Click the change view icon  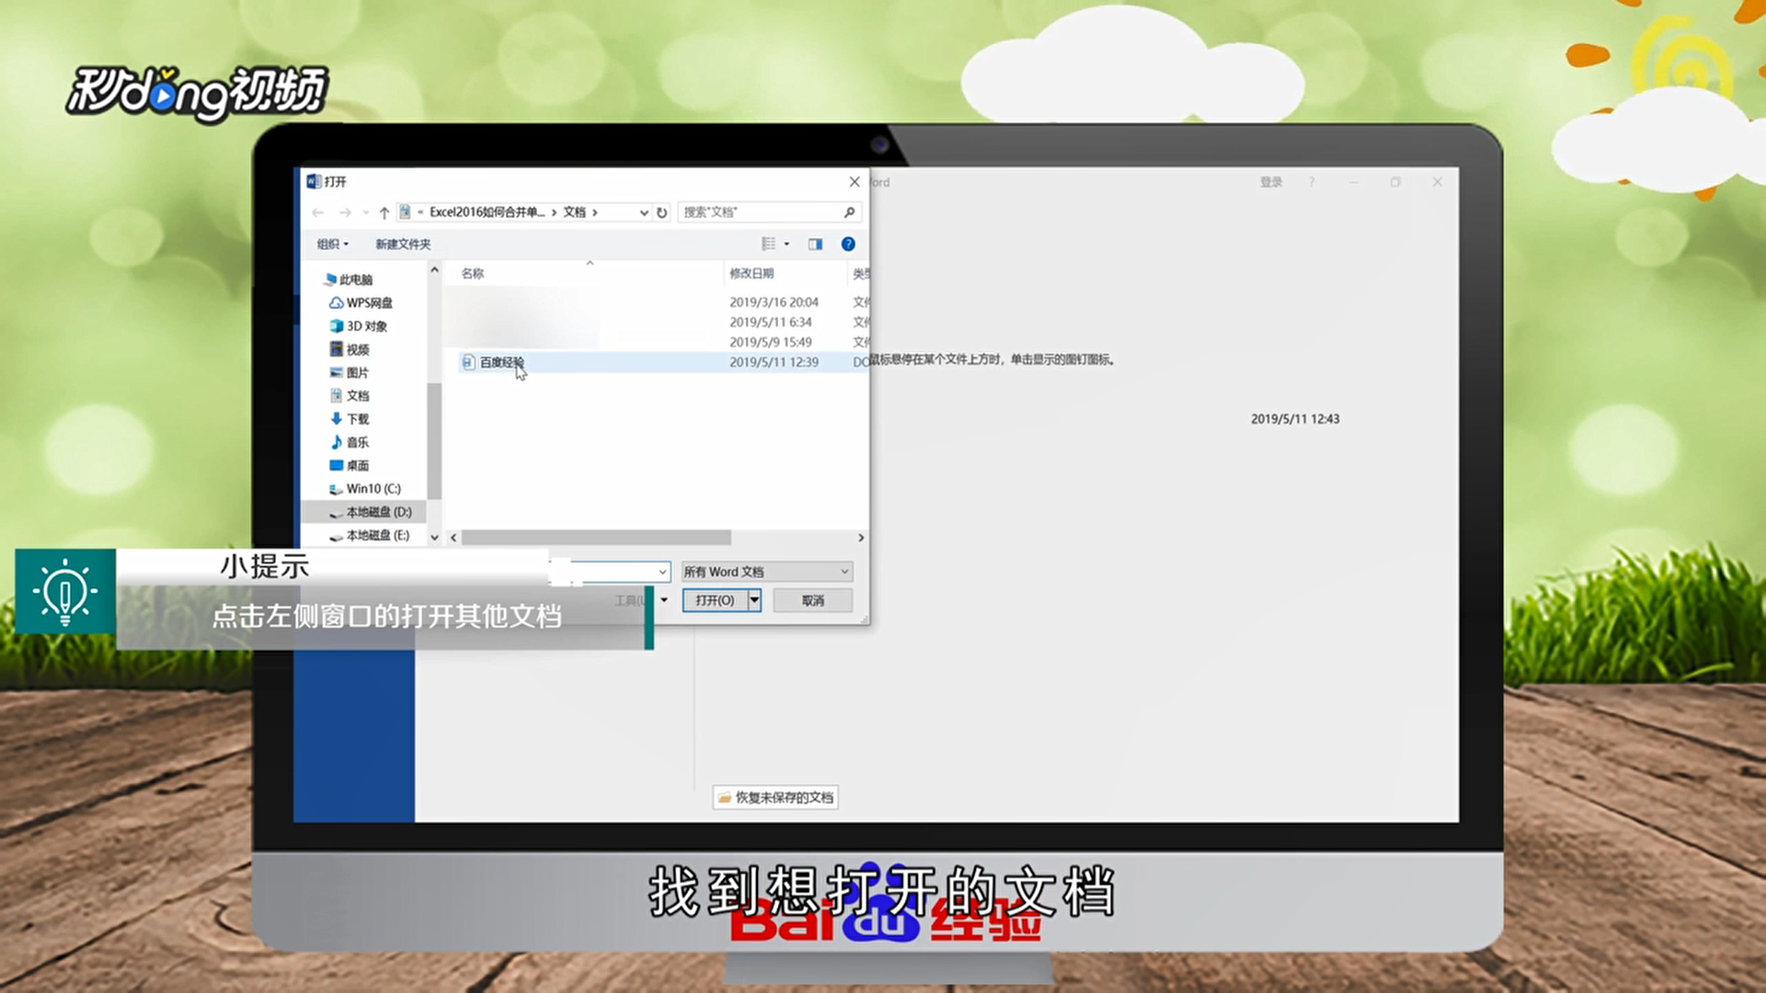click(x=769, y=244)
